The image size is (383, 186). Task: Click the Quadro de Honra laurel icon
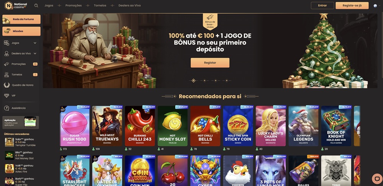click(x=7, y=85)
